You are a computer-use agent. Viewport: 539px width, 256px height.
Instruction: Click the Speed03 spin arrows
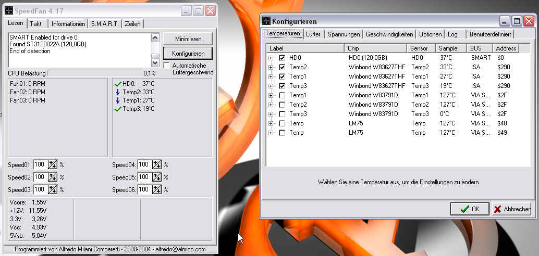coord(52,189)
